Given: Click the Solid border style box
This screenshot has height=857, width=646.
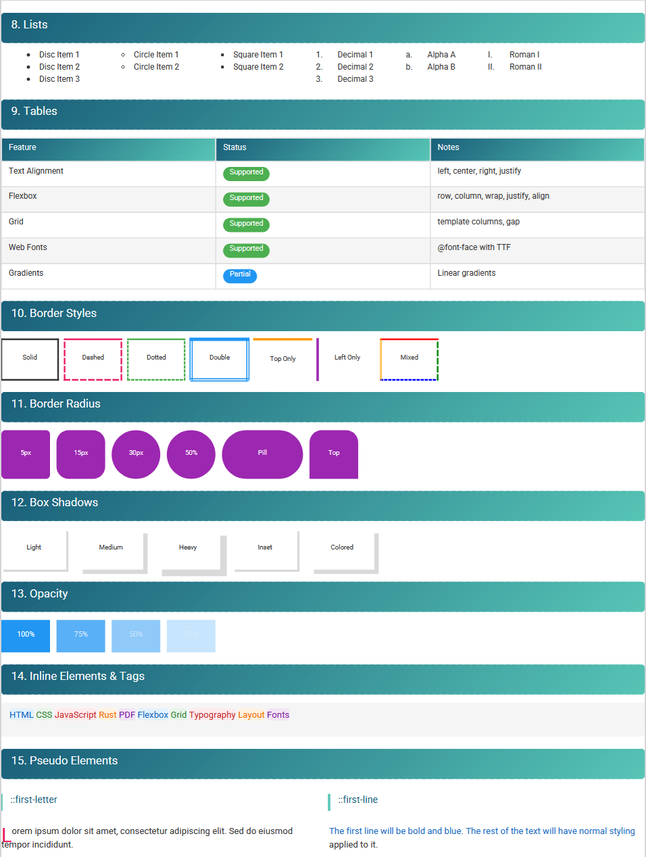Looking at the screenshot, I should point(30,359).
